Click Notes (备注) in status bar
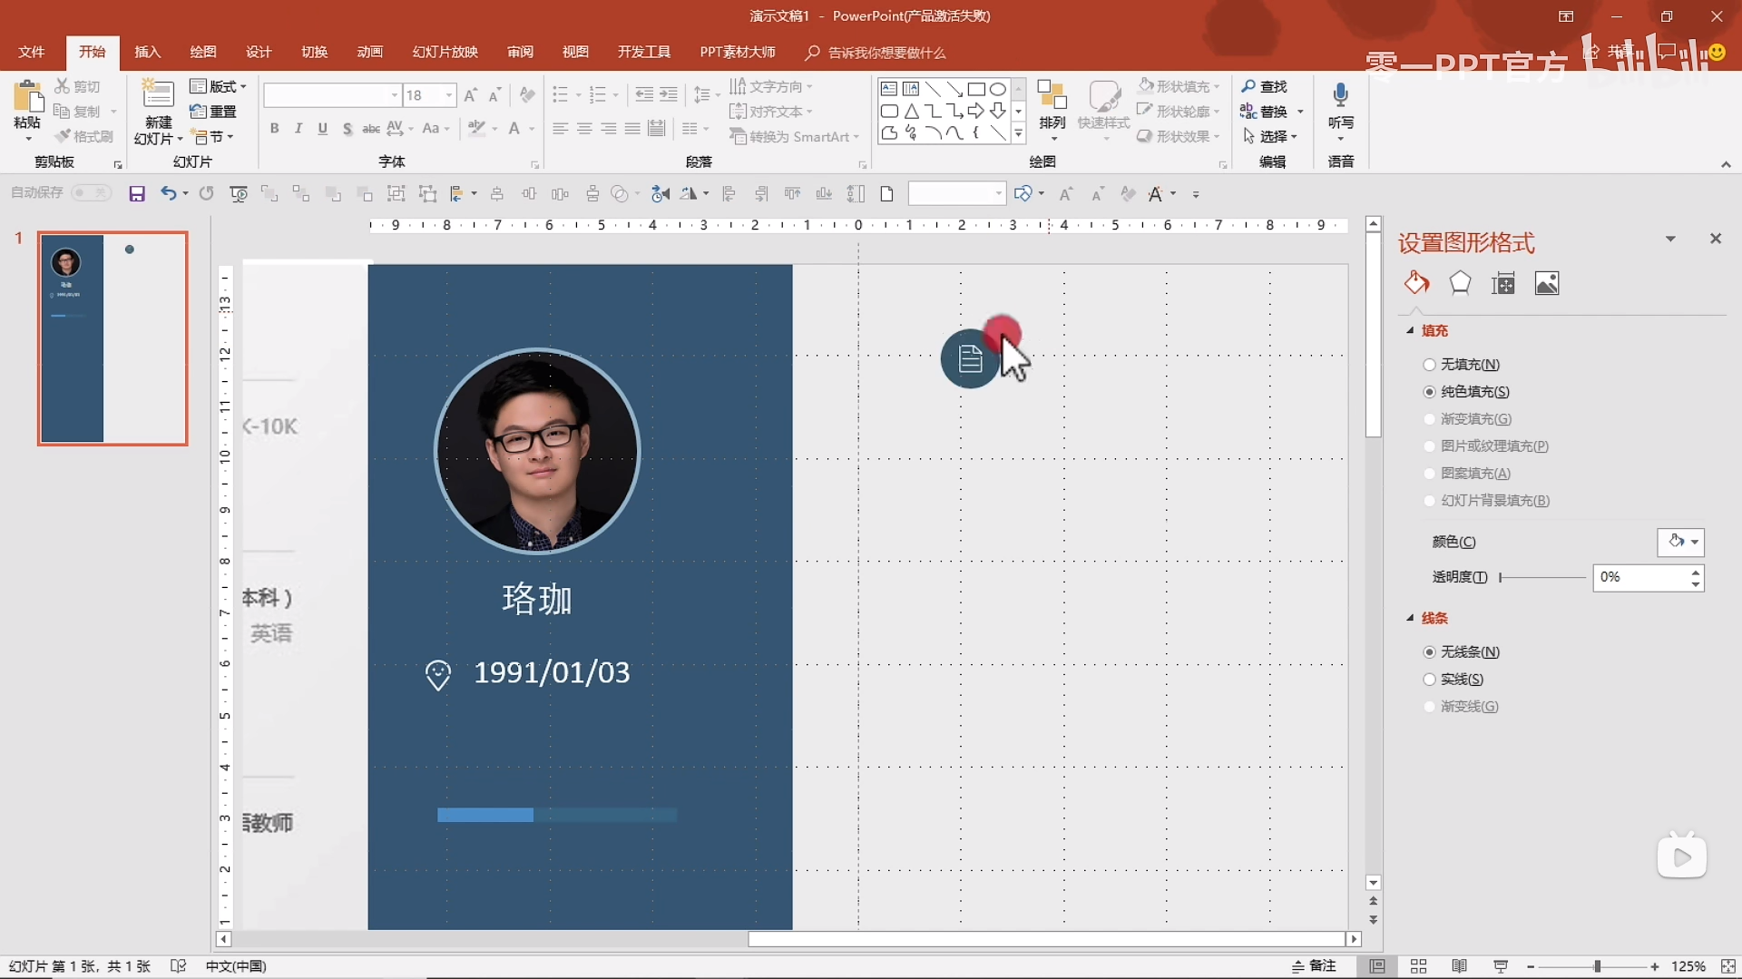 pos(1314,966)
